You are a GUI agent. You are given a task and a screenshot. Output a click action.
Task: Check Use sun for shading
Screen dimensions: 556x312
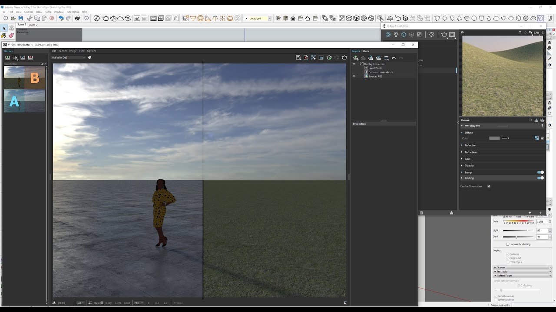pos(507,244)
